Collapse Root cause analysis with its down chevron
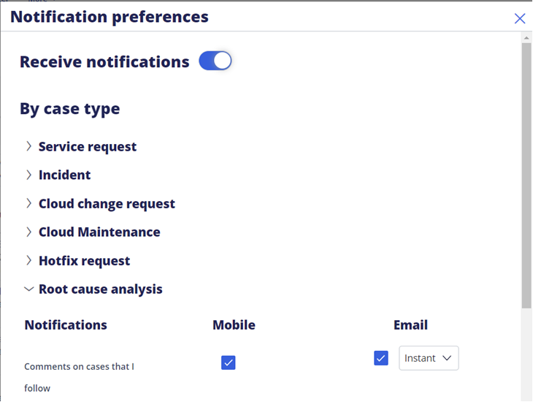This screenshot has width=533, height=402. pos(29,289)
